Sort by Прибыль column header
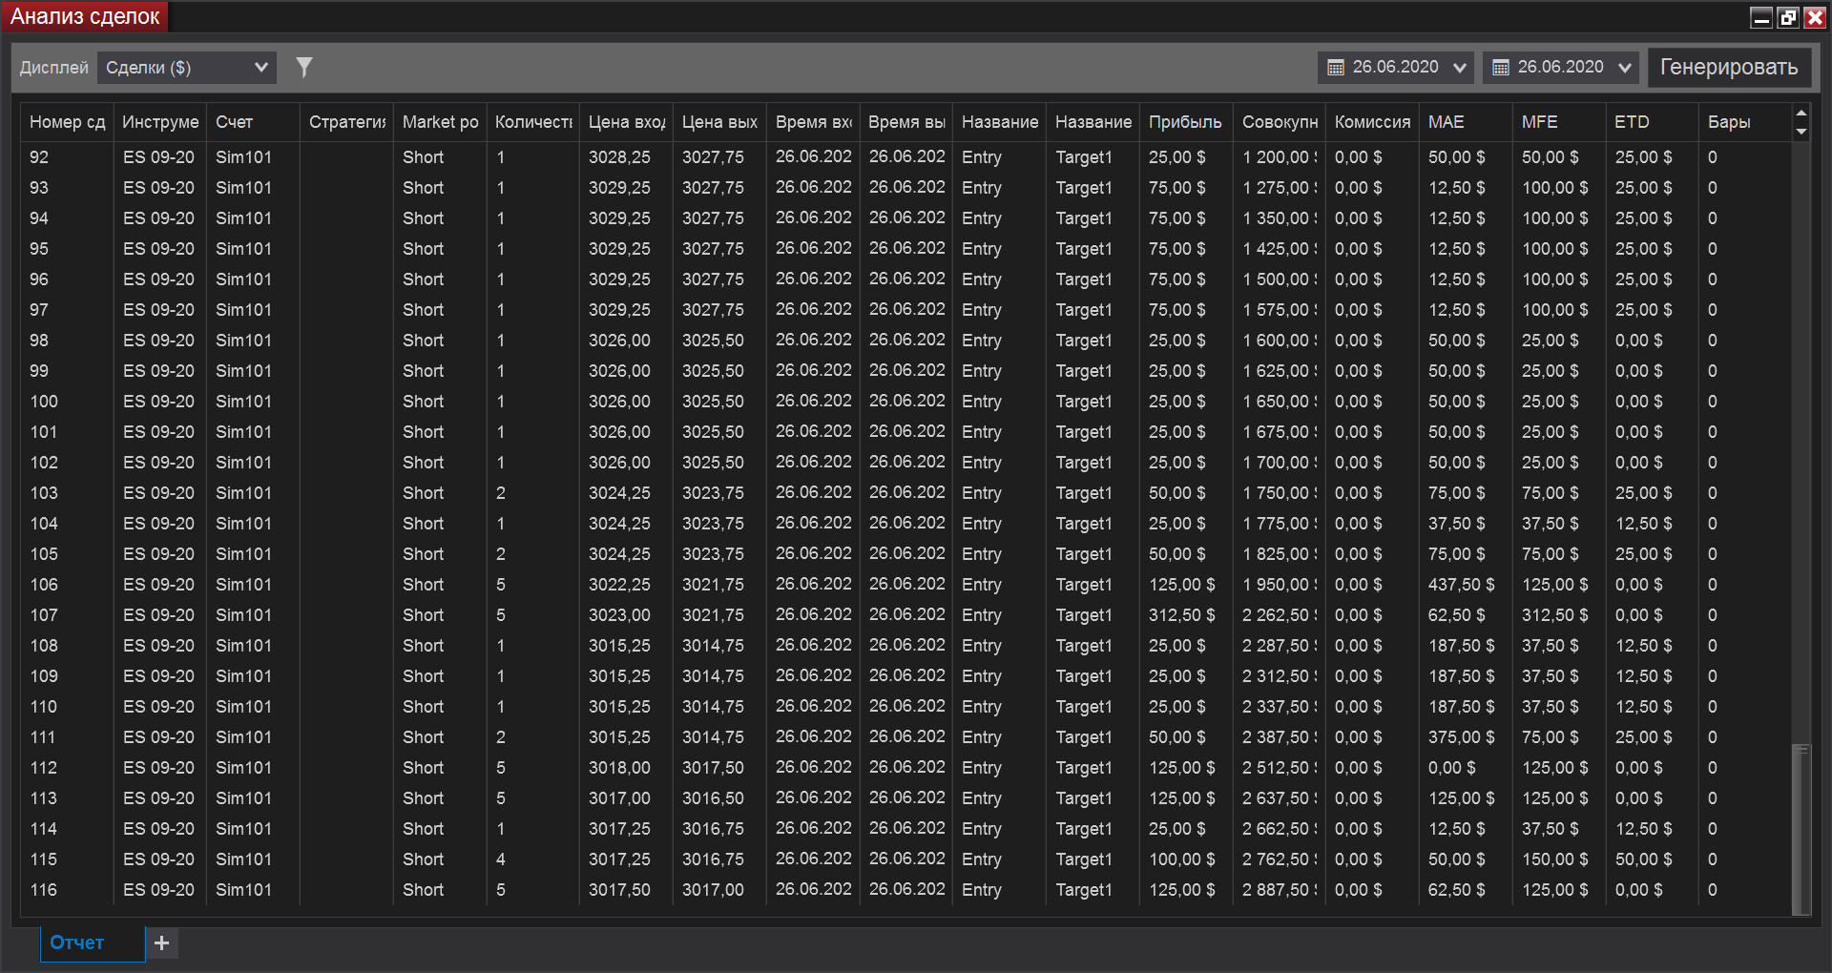This screenshot has height=973, width=1832. pos(1186,122)
